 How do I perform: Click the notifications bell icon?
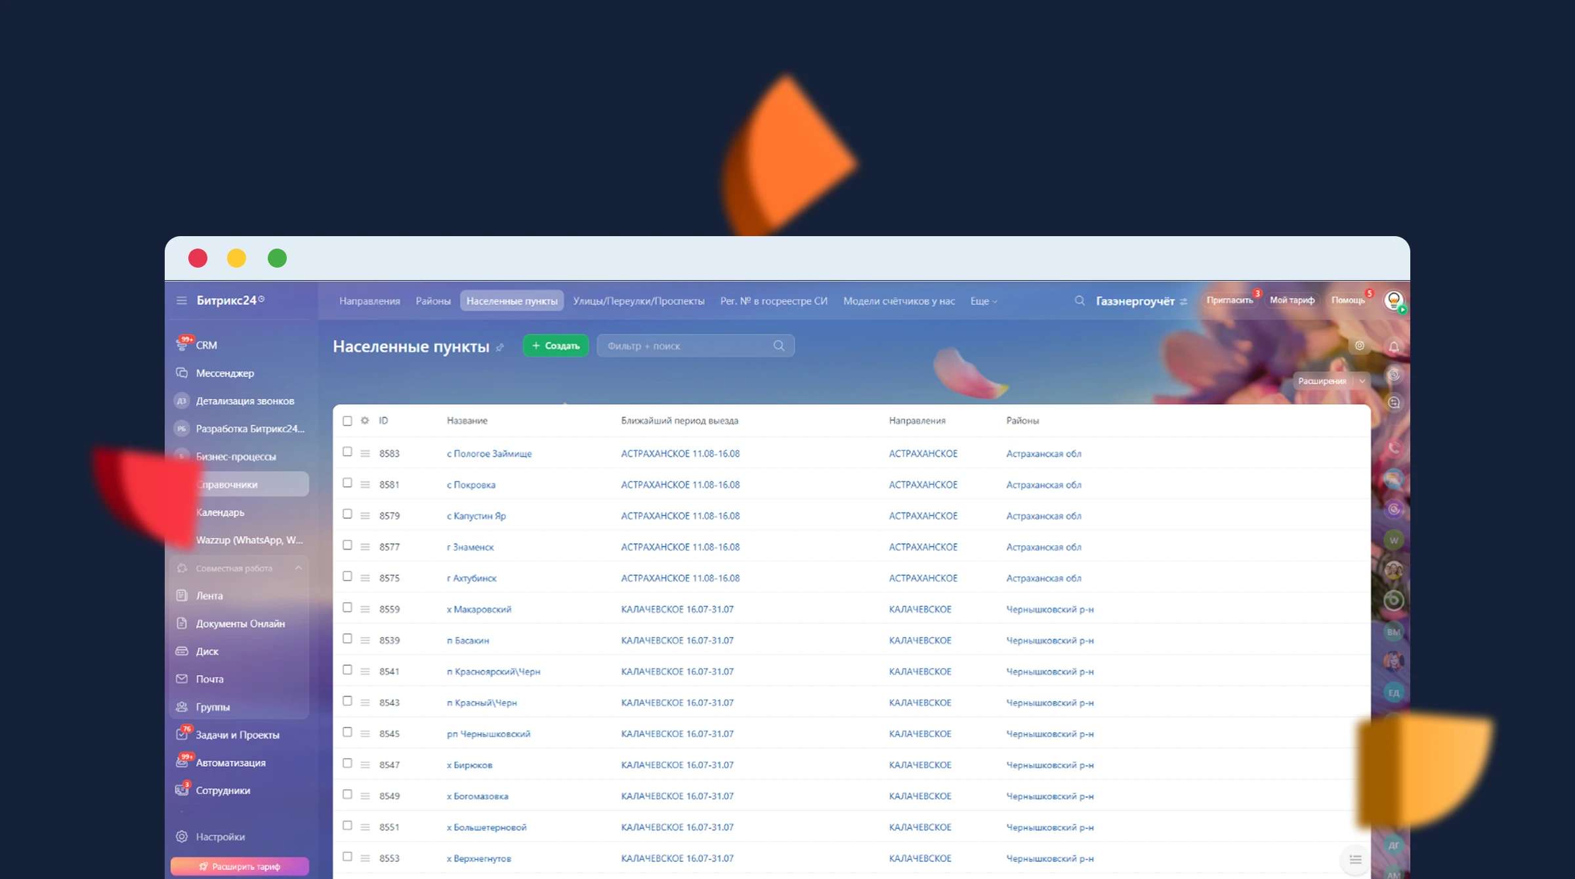point(1394,346)
